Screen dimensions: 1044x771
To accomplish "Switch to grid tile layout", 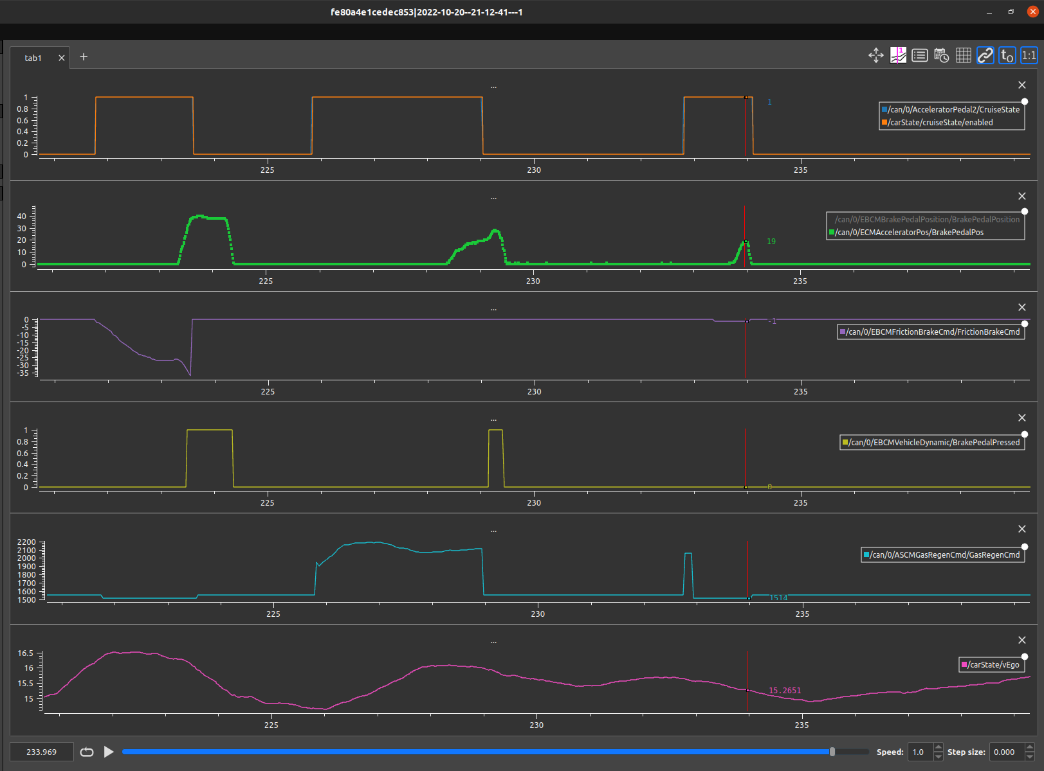I will [963, 55].
